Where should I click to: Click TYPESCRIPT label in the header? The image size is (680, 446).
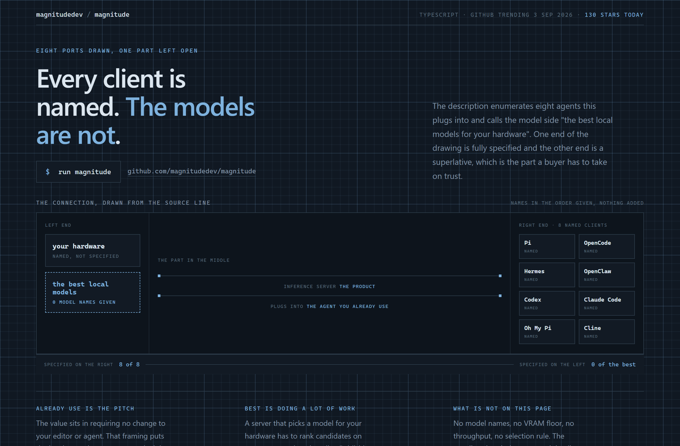(439, 15)
